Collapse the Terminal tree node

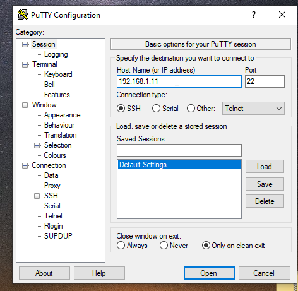pyautogui.click(x=25, y=64)
